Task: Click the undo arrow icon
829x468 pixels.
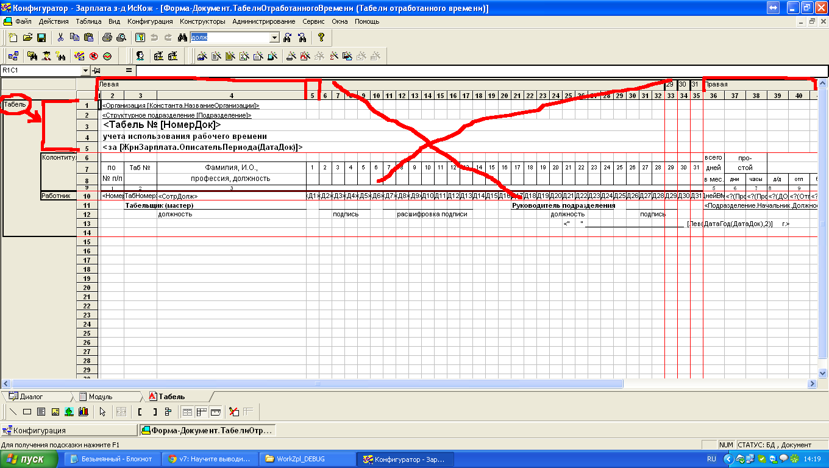Action: point(154,37)
